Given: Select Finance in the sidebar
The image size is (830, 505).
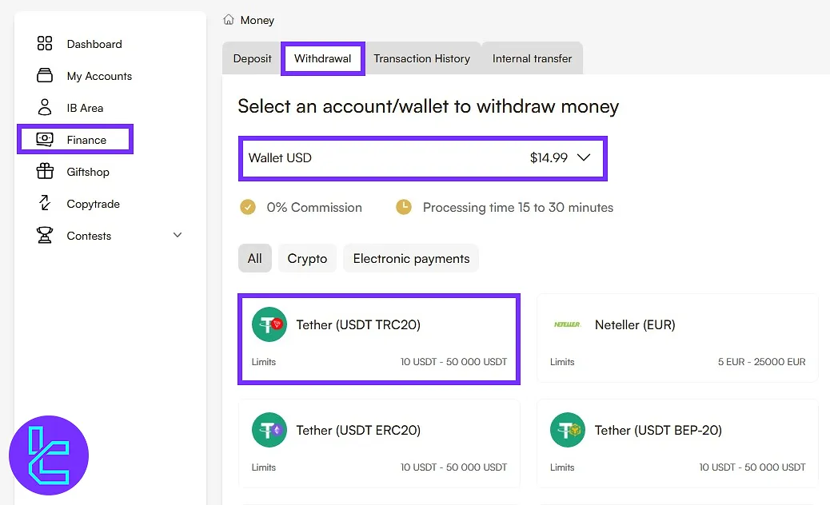Looking at the screenshot, I should tap(75, 140).
